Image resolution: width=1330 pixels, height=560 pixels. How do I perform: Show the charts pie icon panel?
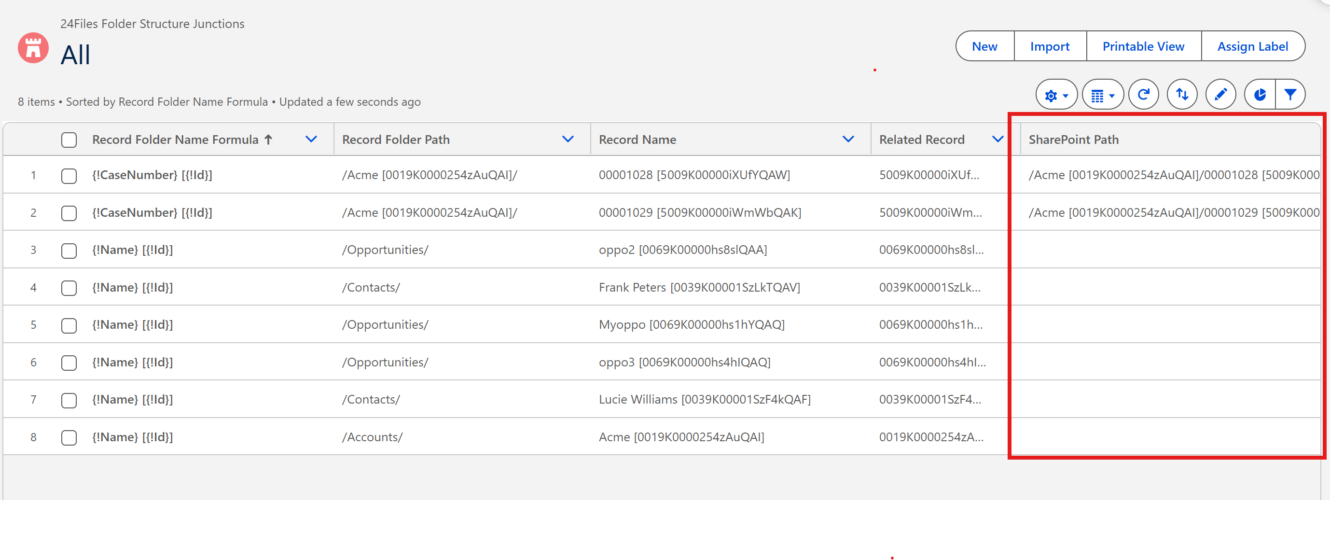[x=1260, y=95]
